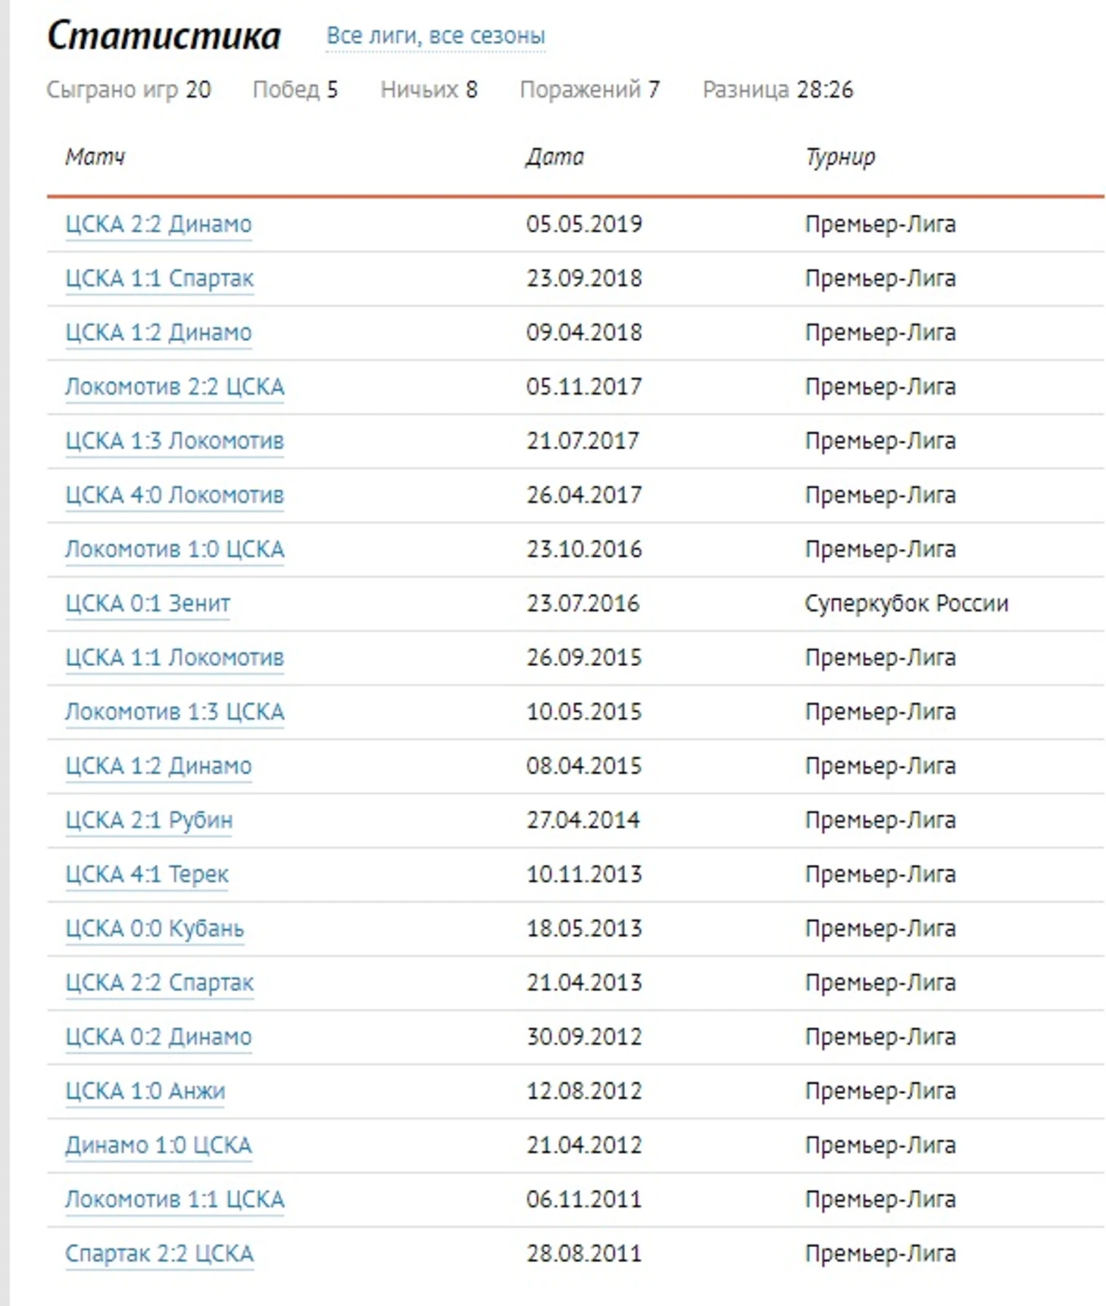Click ЦСКА 0:2 Динамо match link
The width and height of the screenshot is (1106, 1306).
158,1037
